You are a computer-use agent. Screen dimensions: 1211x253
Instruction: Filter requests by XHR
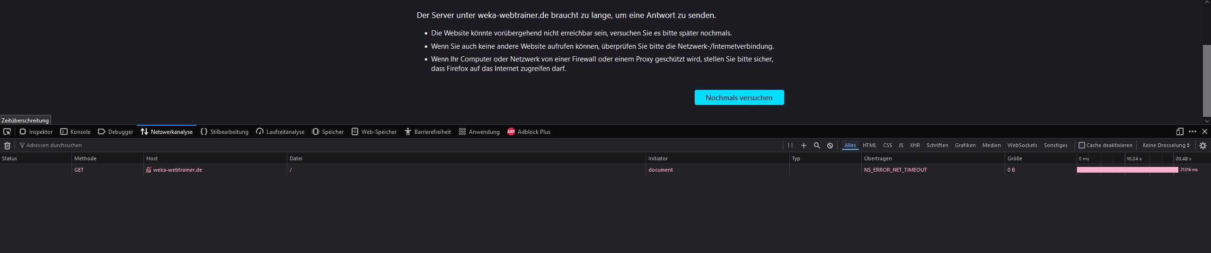pyautogui.click(x=915, y=146)
